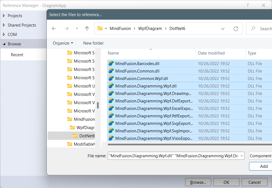The width and height of the screenshot is (272, 188).
Task: Click the Wpf.DxfExport file icon
Action: [111, 101]
